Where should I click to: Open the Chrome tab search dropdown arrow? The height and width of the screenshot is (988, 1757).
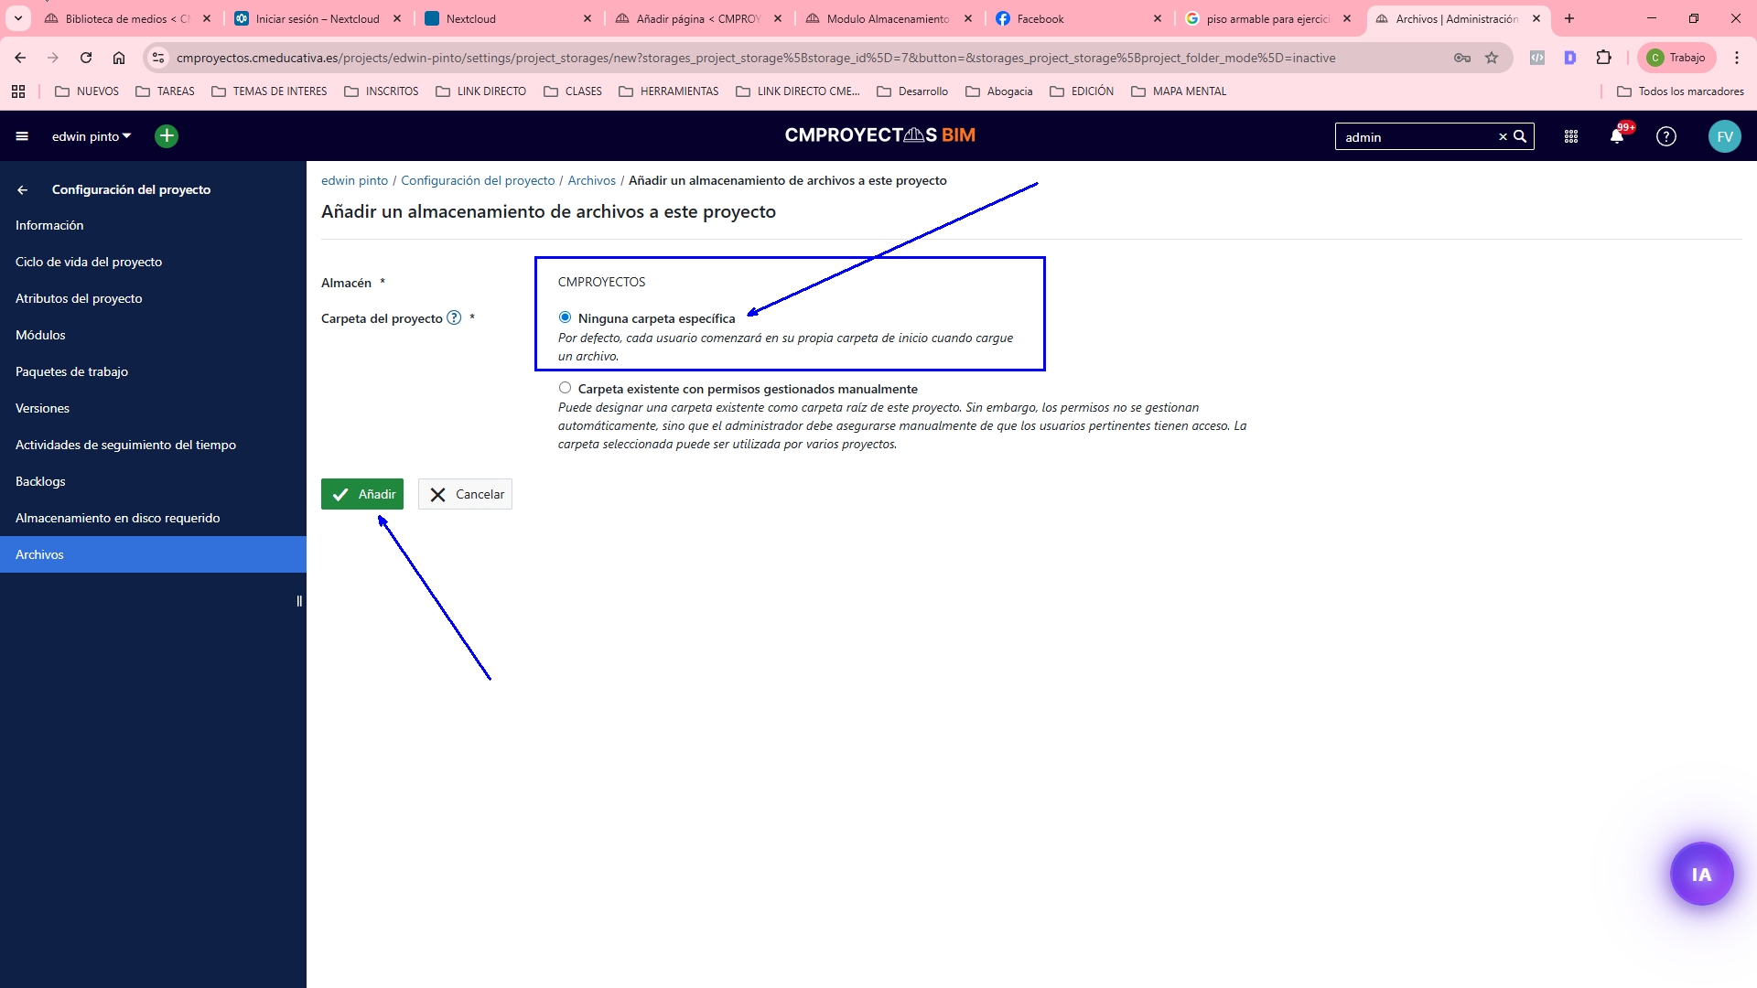(x=17, y=18)
